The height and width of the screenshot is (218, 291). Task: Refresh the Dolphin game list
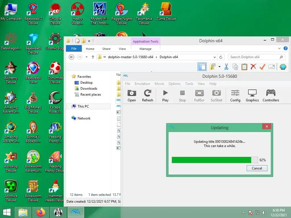click(x=147, y=96)
